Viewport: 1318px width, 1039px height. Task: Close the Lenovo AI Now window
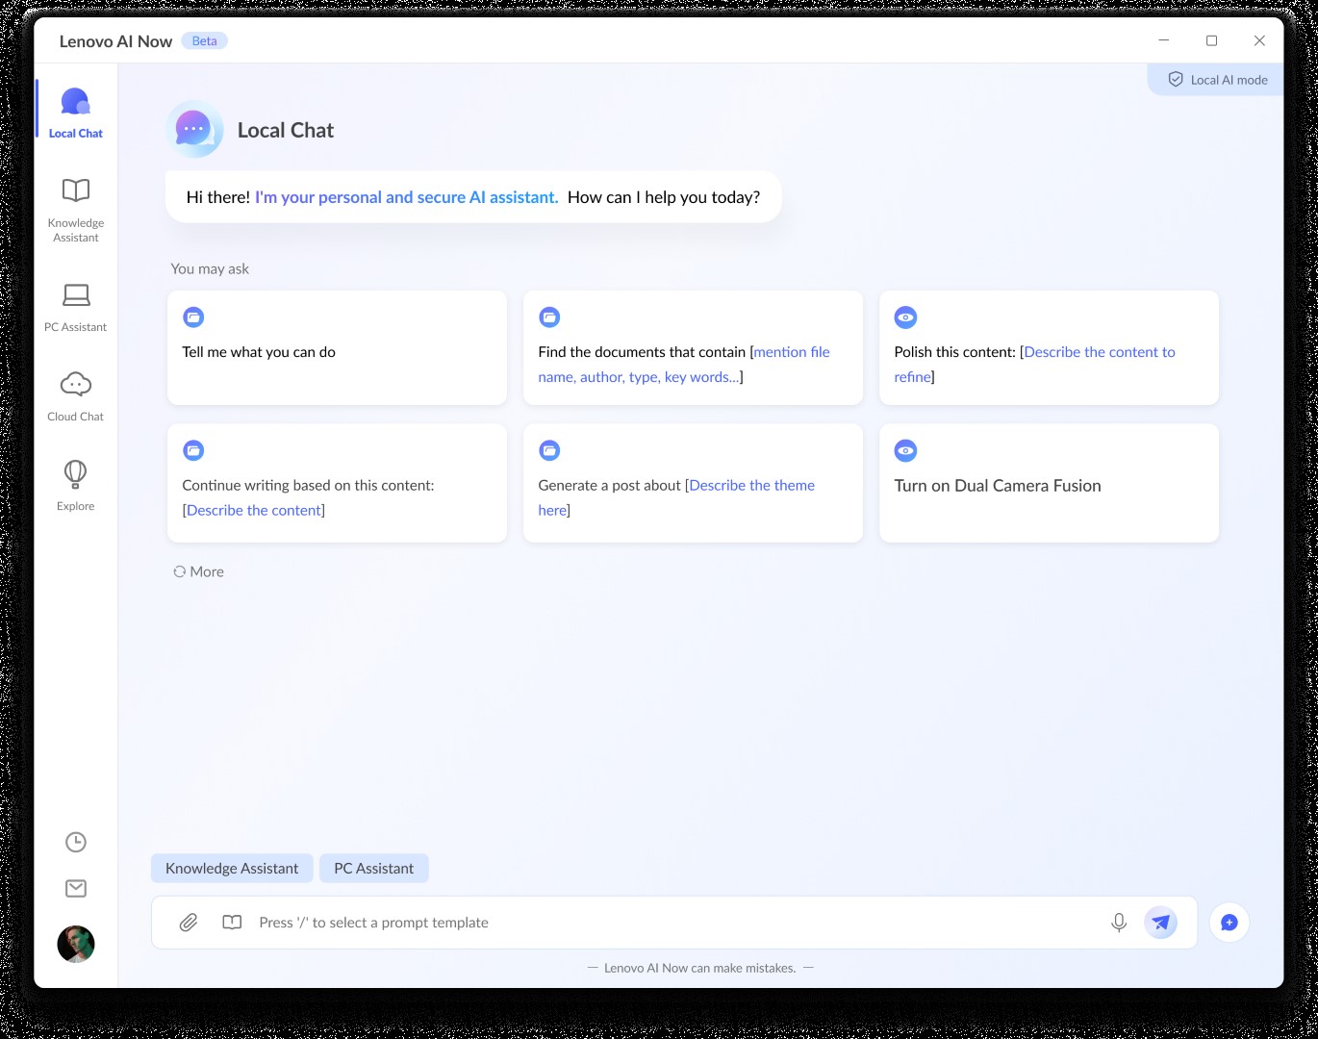click(1259, 40)
